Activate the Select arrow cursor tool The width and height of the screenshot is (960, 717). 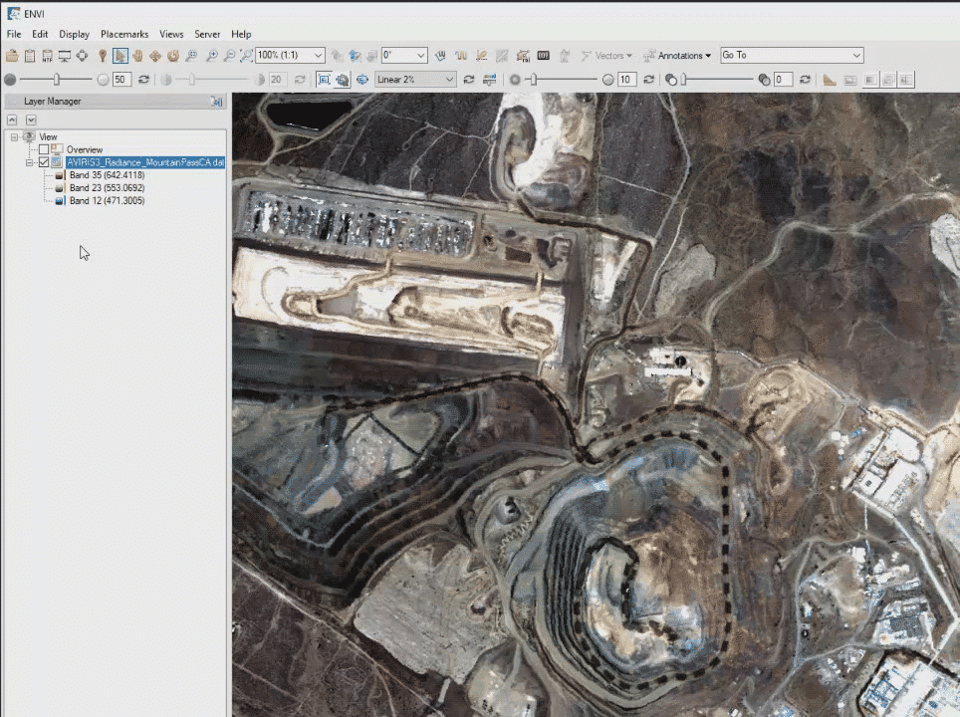[120, 56]
